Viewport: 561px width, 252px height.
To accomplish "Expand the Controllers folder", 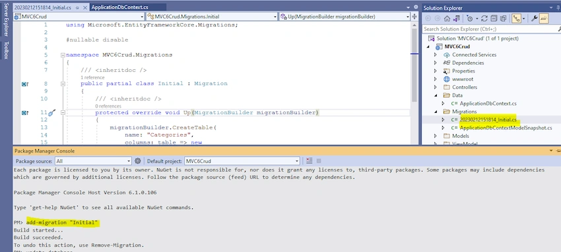I will click(436, 87).
